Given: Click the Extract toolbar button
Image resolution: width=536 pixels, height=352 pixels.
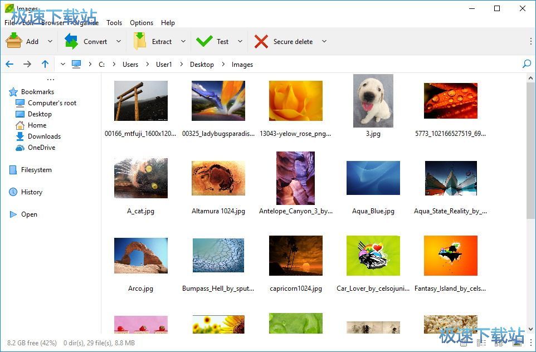Looking at the screenshot, I should click(153, 41).
